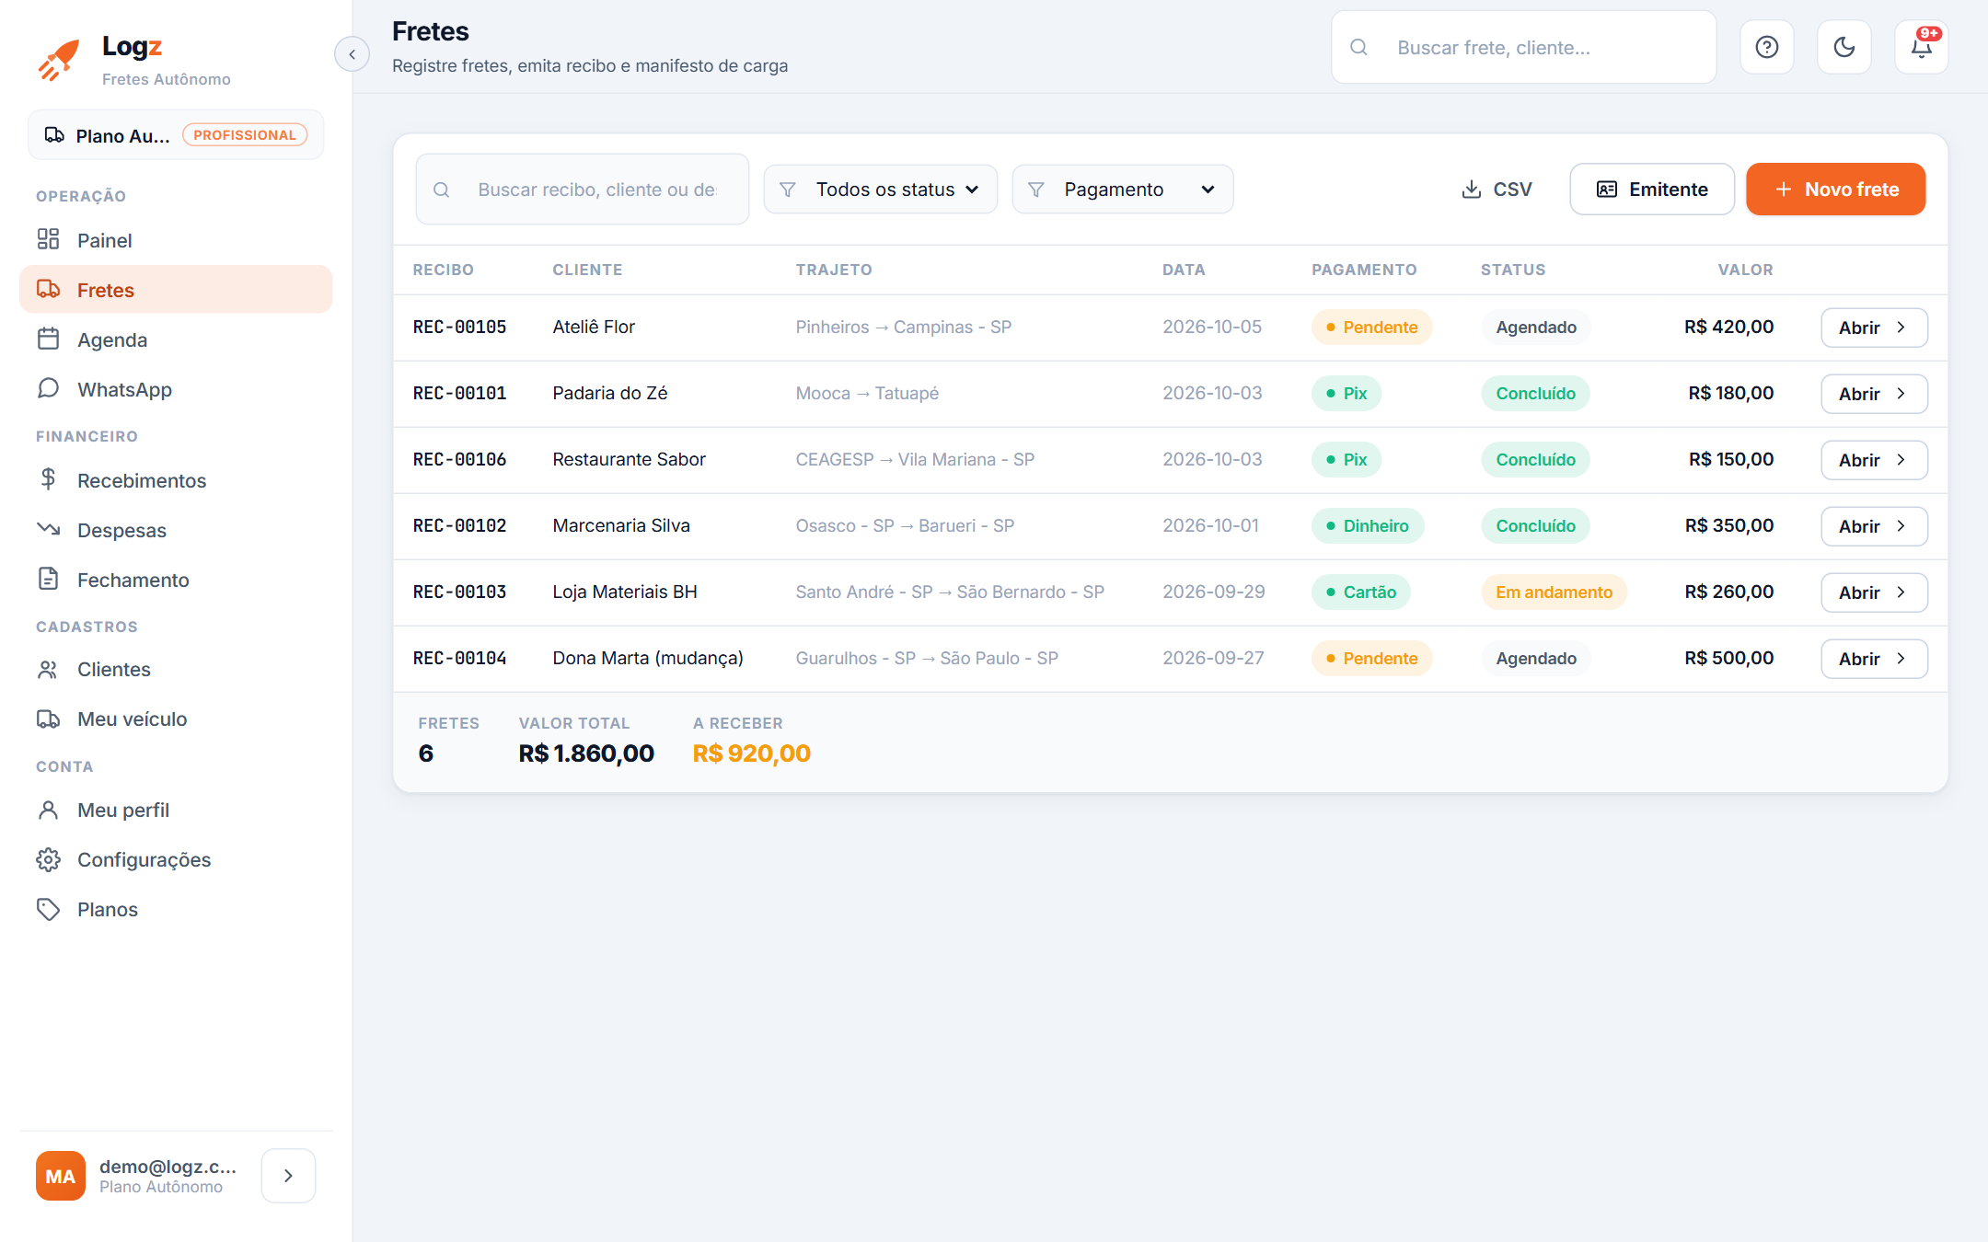The height and width of the screenshot is (1242, 1988).
Task: Expand the account menu arrow beside demo@logz
Action: click(288, 1176)
